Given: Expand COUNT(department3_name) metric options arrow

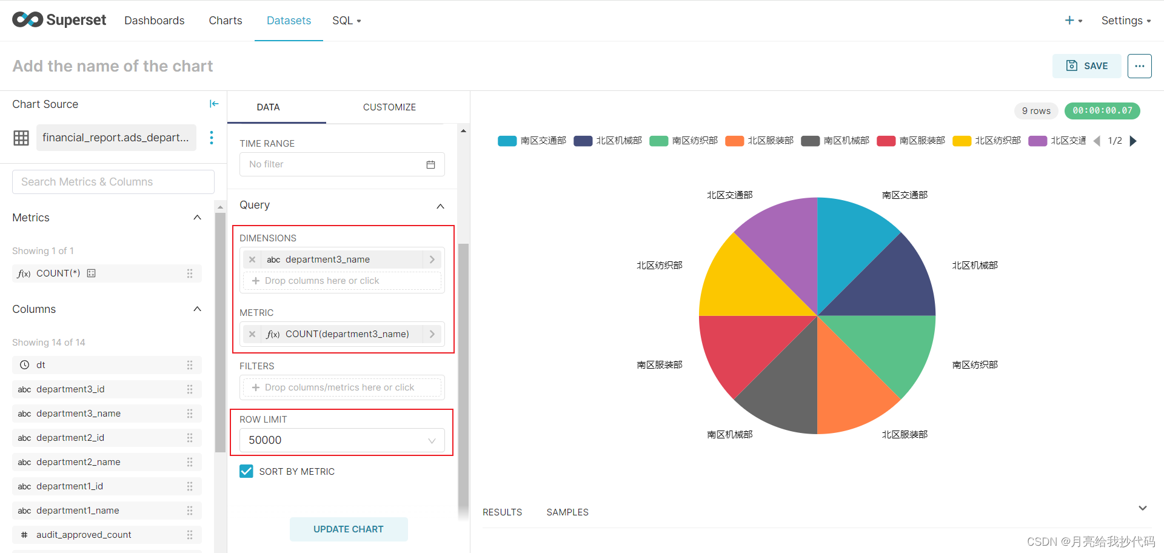Looking at the screenshot, I should point(432,334).
